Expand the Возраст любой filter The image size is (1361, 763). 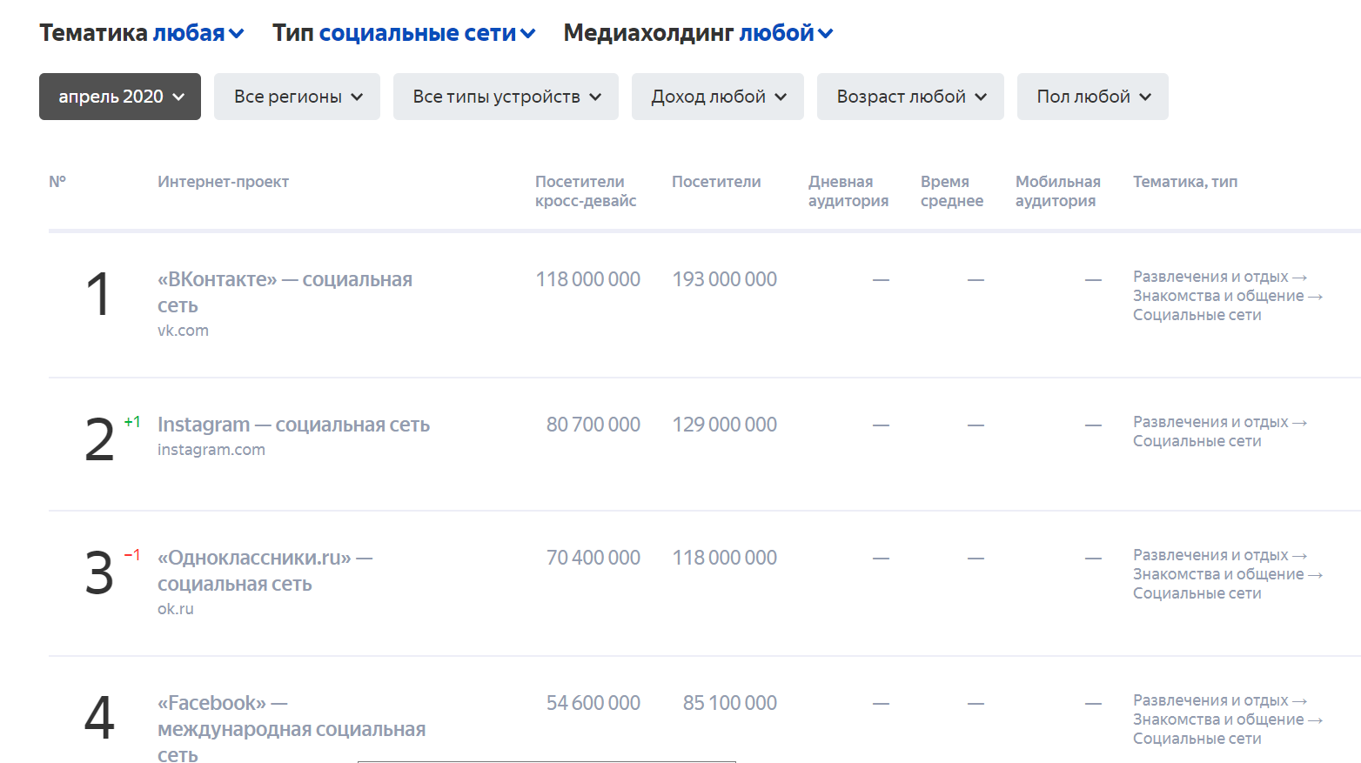pos(908,96)
